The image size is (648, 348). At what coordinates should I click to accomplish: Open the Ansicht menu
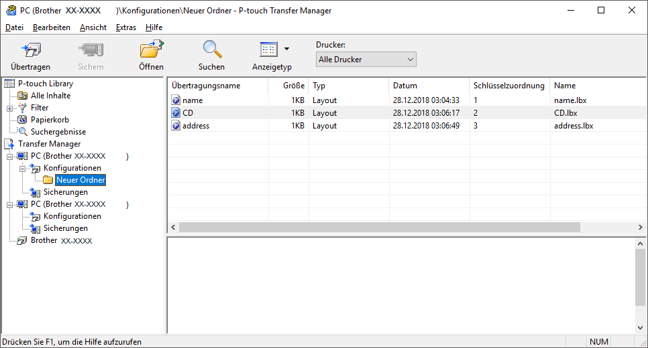click(93, 27)
